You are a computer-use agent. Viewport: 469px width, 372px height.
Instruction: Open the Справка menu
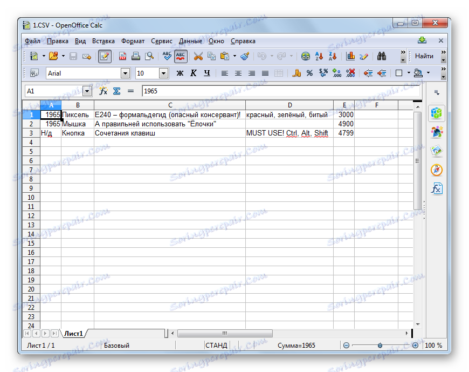tap(243, 41)
